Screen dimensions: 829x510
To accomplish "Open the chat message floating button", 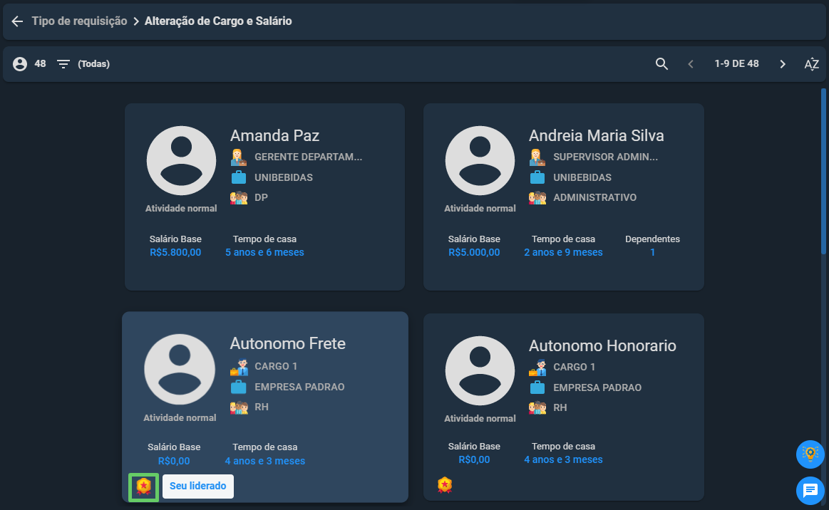I will 810,491.
